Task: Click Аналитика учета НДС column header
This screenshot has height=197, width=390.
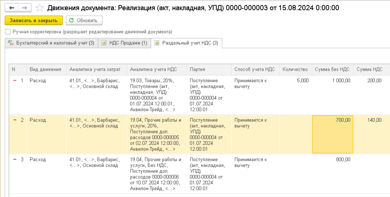Action: click(157, 70)
